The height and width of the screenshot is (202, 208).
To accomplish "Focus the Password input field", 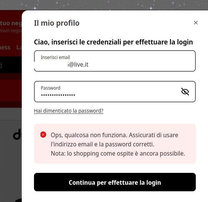I will [115, 92].
